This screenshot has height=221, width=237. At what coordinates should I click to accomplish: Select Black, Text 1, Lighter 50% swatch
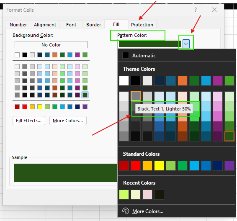(x=136, y=96)
